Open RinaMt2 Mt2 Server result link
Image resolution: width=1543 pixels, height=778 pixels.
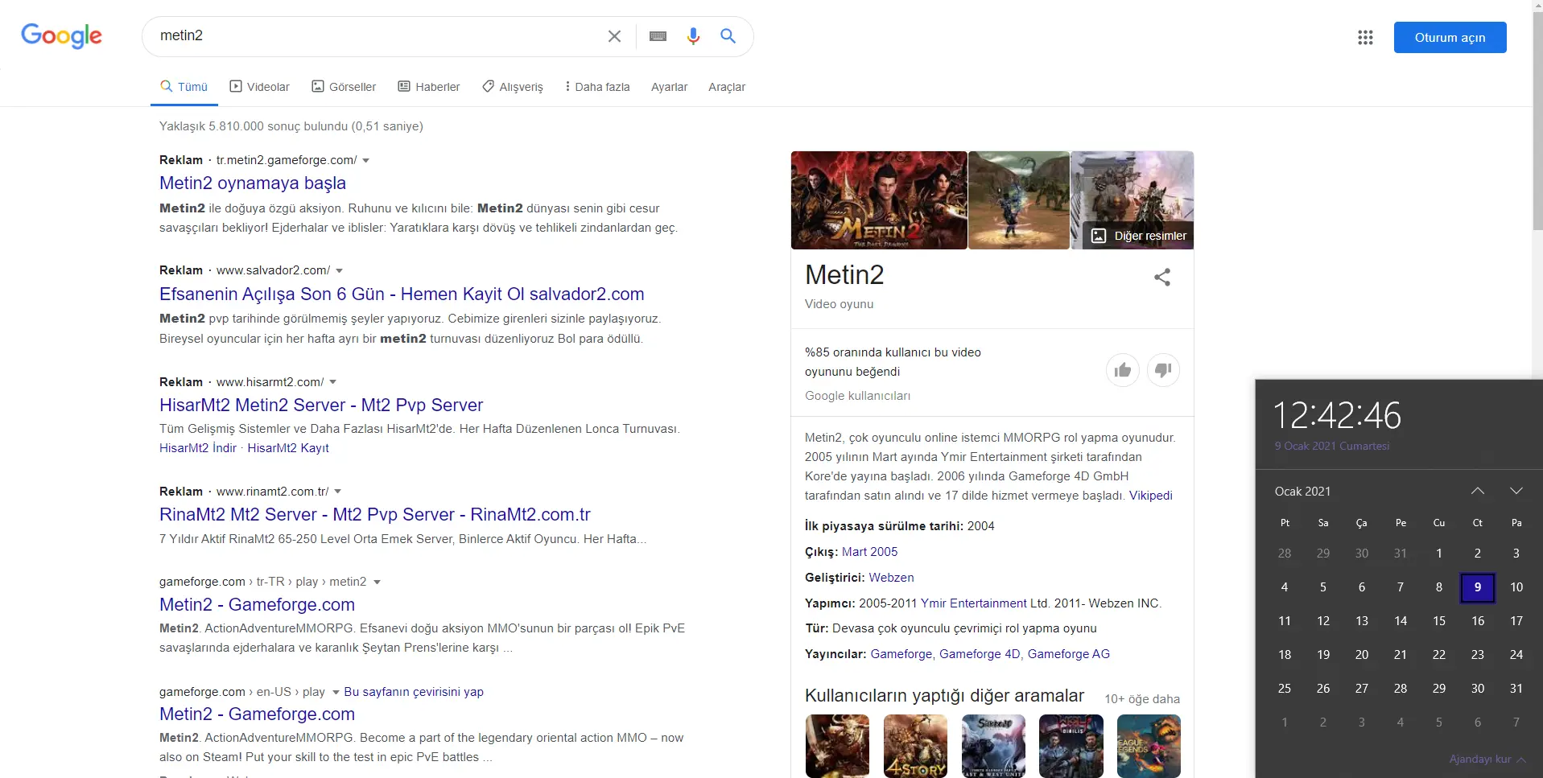pyautogui.click(x=375, y=515)
